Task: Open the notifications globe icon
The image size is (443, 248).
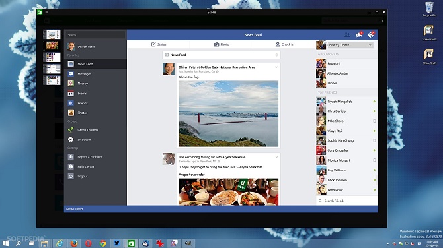Action: click(x=371, y=34)
